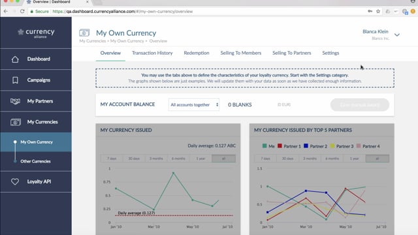Toggle the Me legend swatch
Viewport: 418px width, 235px height.
[265, 146]
